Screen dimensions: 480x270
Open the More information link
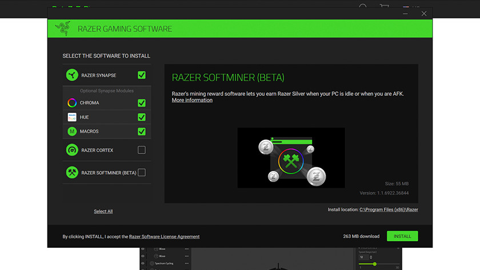[x=192, y=100]
